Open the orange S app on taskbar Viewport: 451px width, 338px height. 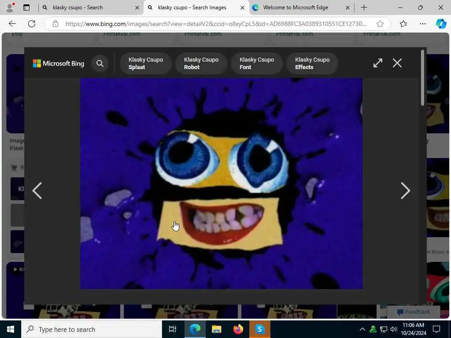[260, 329]
